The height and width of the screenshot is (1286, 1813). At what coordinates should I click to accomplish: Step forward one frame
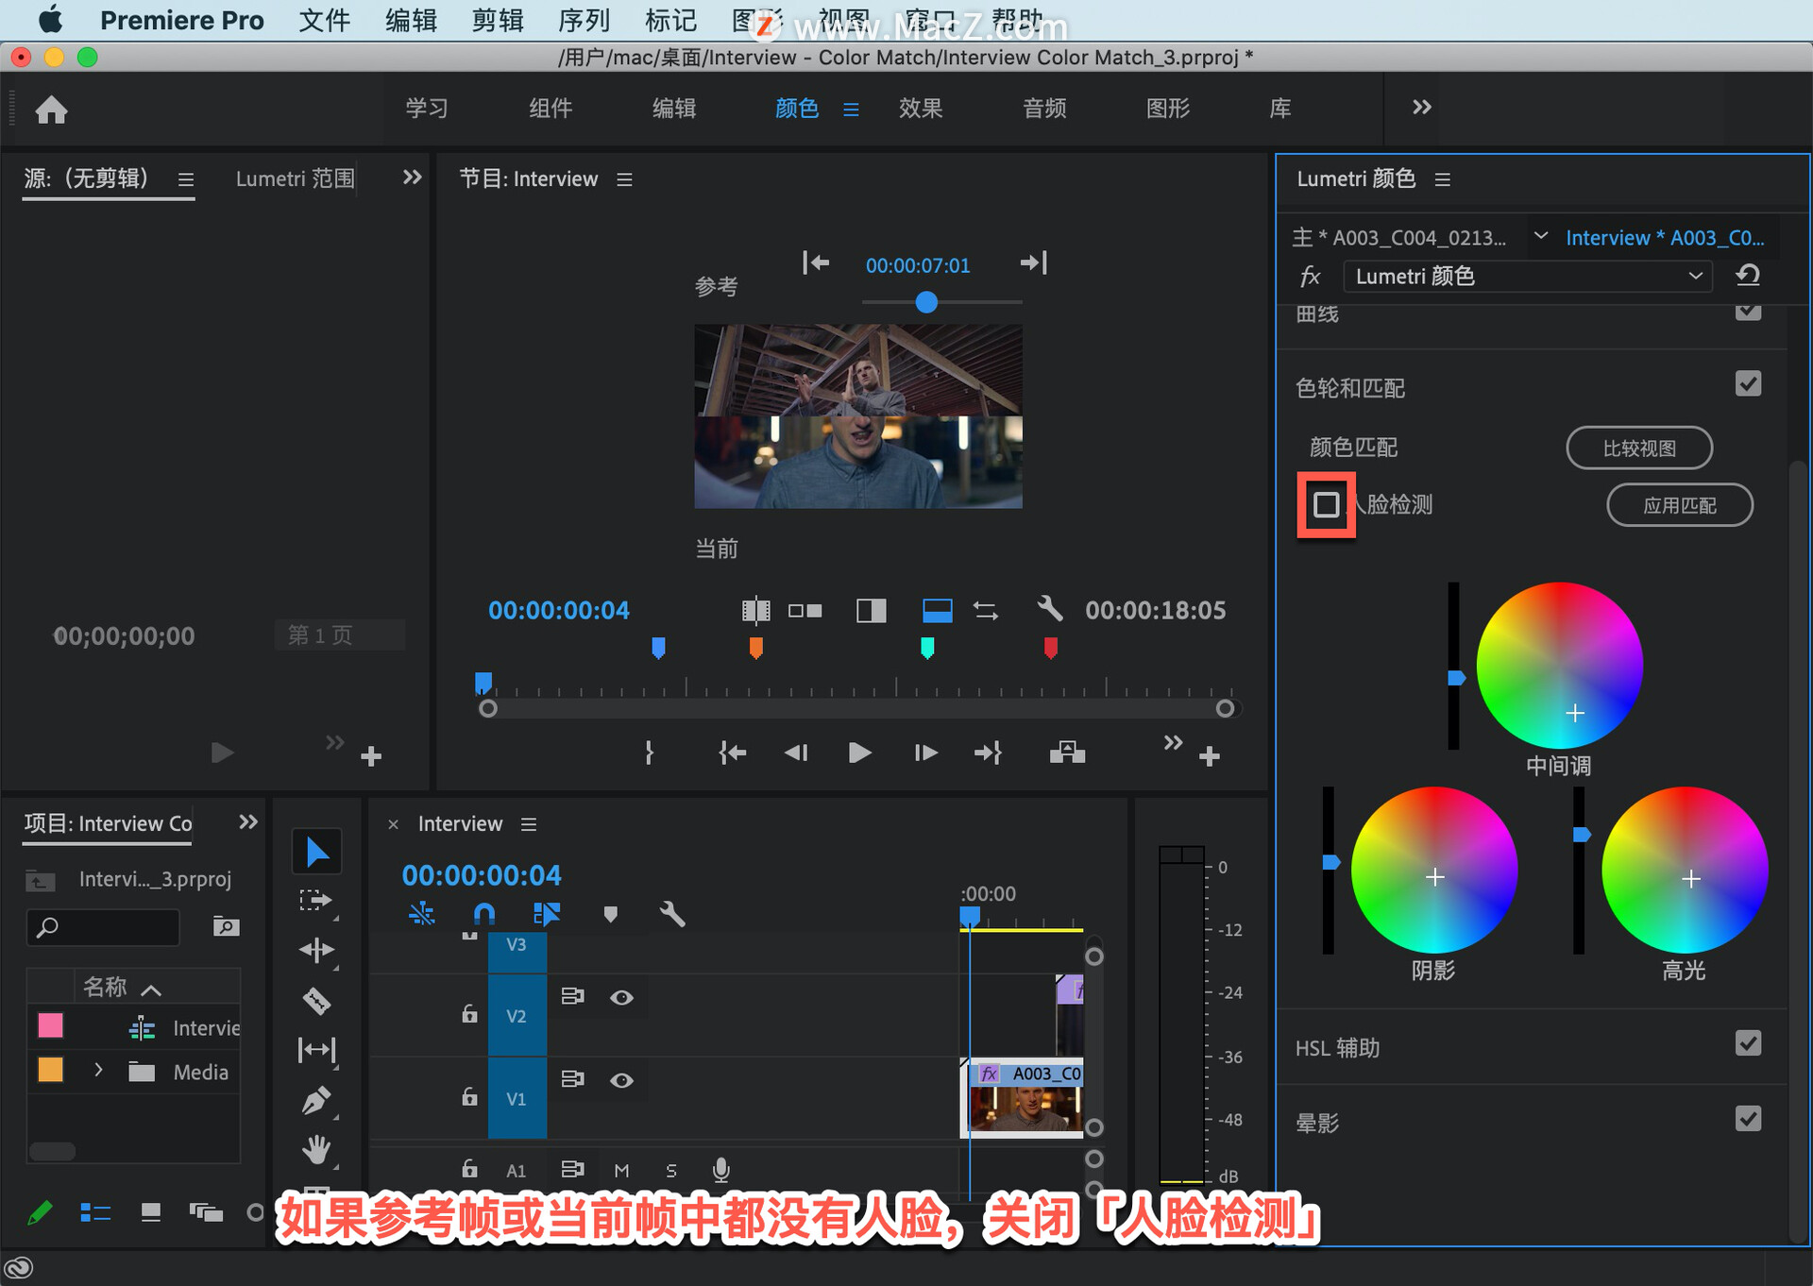tap(925, 753)
